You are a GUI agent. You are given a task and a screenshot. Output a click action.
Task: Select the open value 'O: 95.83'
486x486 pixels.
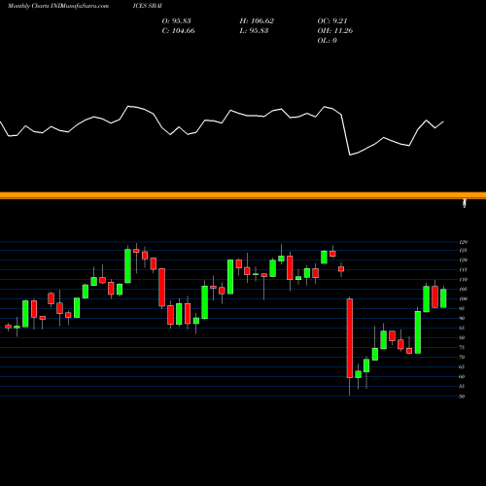[177, 20]
